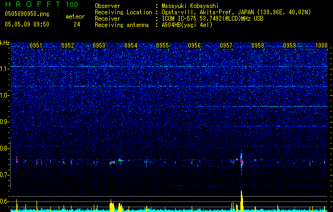Image resolution: width=333 pixels, height=212 pixels.
Task: Click the 1.1 kHz frequency label
Action: coord(5,69)
